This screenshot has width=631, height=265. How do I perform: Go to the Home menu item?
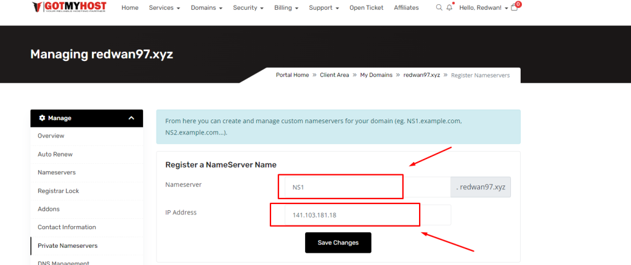[129, 8]
